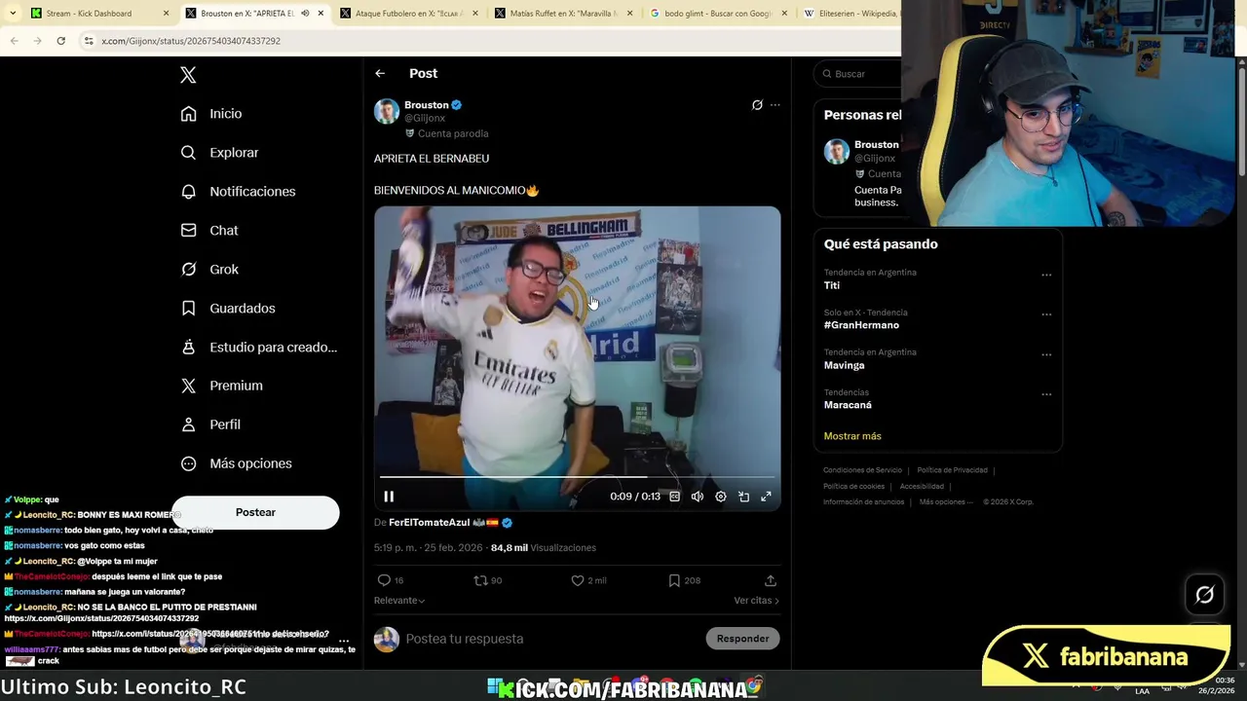This screenshot has height=701, width=1247.
Task: Click the share post icon
Action: tap(771, 580)
